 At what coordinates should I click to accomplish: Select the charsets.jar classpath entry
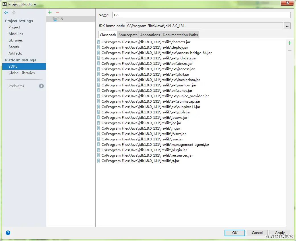191,42
